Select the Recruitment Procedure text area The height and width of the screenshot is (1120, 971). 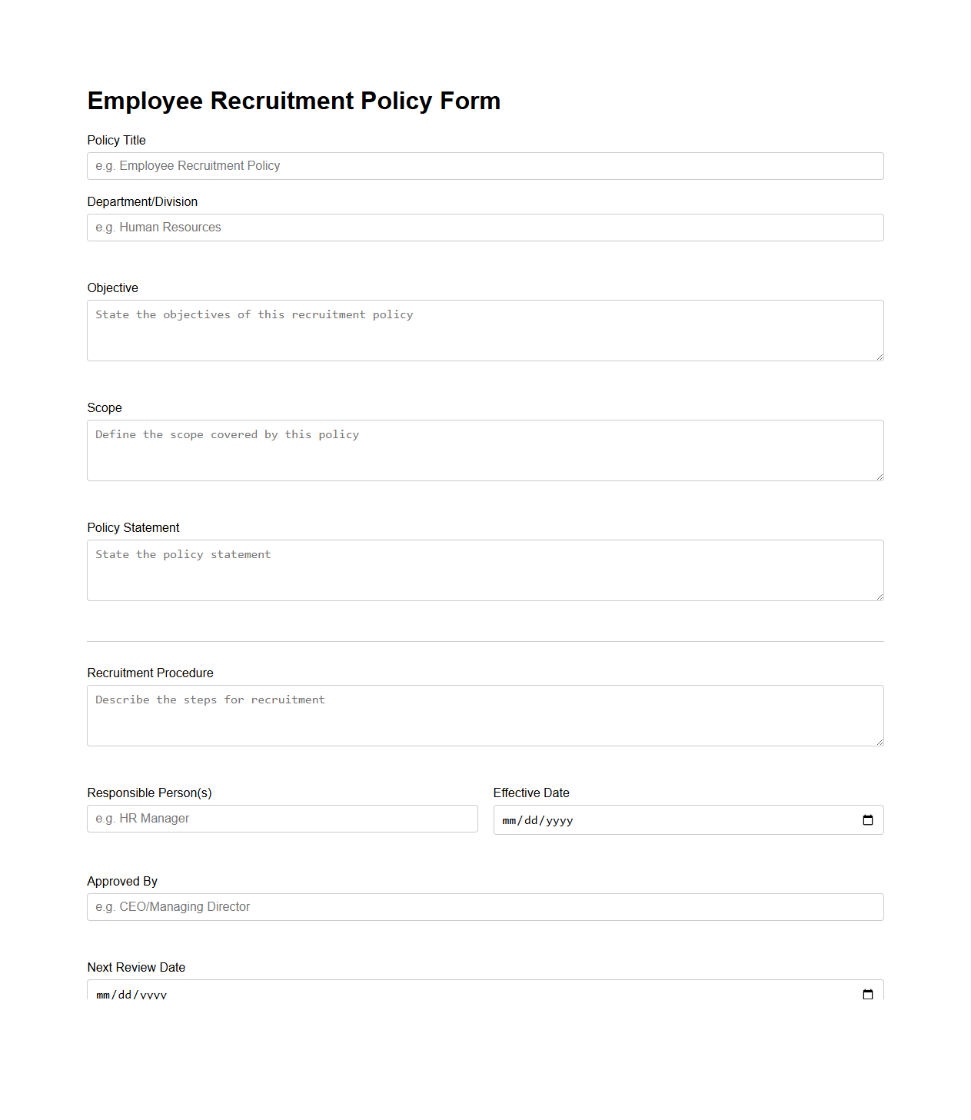click(x=484, y=715)
